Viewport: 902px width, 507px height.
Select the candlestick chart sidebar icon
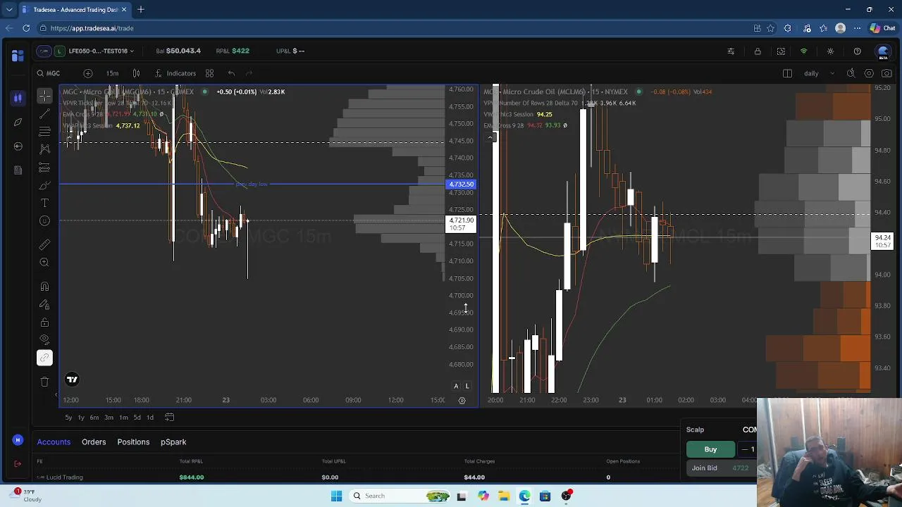pyautogui.click(x=18, y=98)
